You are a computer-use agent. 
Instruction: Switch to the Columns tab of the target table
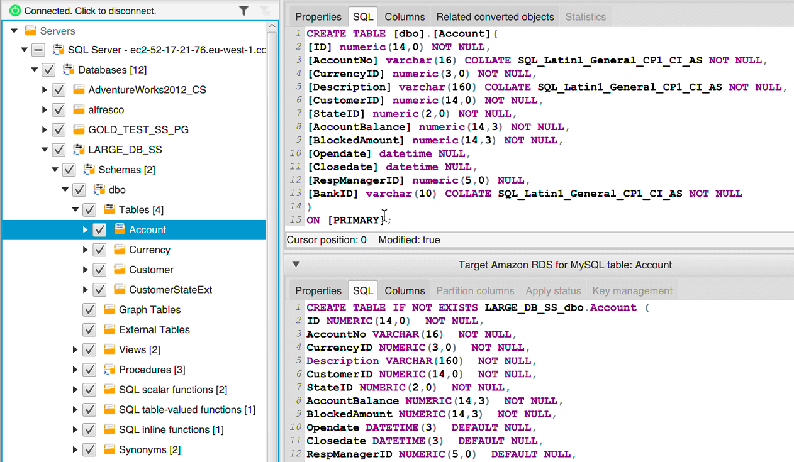(x=404, y=290)
